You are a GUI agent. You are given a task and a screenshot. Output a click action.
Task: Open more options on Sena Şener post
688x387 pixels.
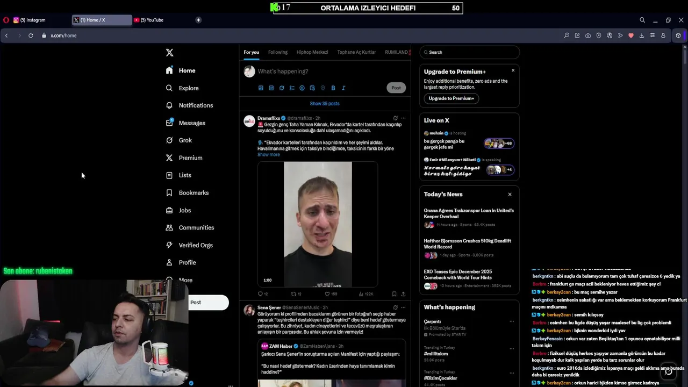(403, 307)
